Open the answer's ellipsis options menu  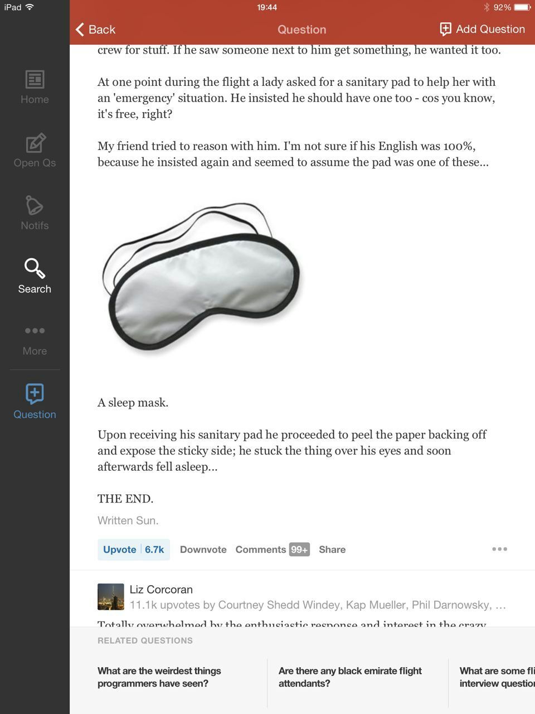click(x=499, y=549)
